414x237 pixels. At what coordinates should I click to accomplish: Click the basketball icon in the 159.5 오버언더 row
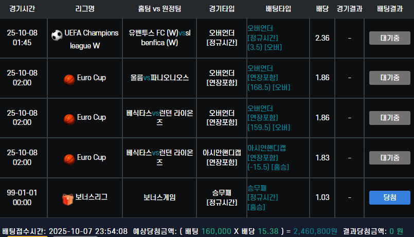coord(69,118)
